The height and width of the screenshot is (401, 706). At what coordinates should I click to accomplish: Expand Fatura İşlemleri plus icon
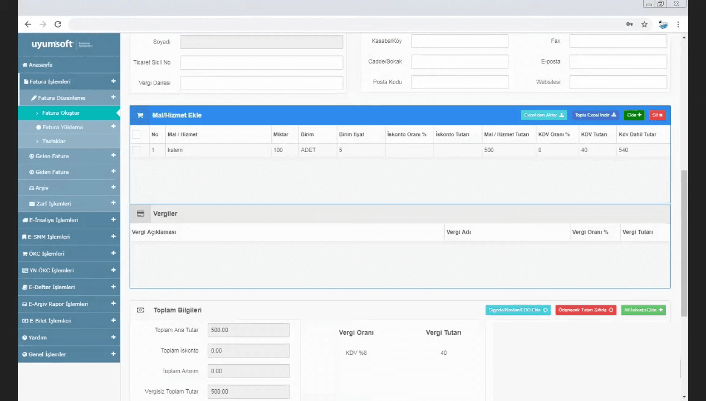click(114, 81)
